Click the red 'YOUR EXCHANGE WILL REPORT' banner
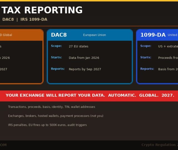This screenshot has width=178, height=150. 89,96
